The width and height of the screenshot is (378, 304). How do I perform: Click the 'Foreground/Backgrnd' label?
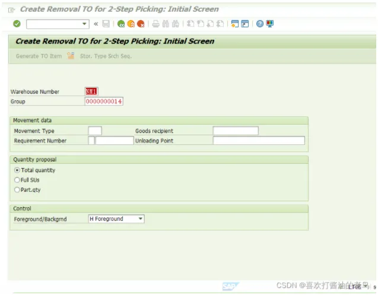(x=40, y=219)
